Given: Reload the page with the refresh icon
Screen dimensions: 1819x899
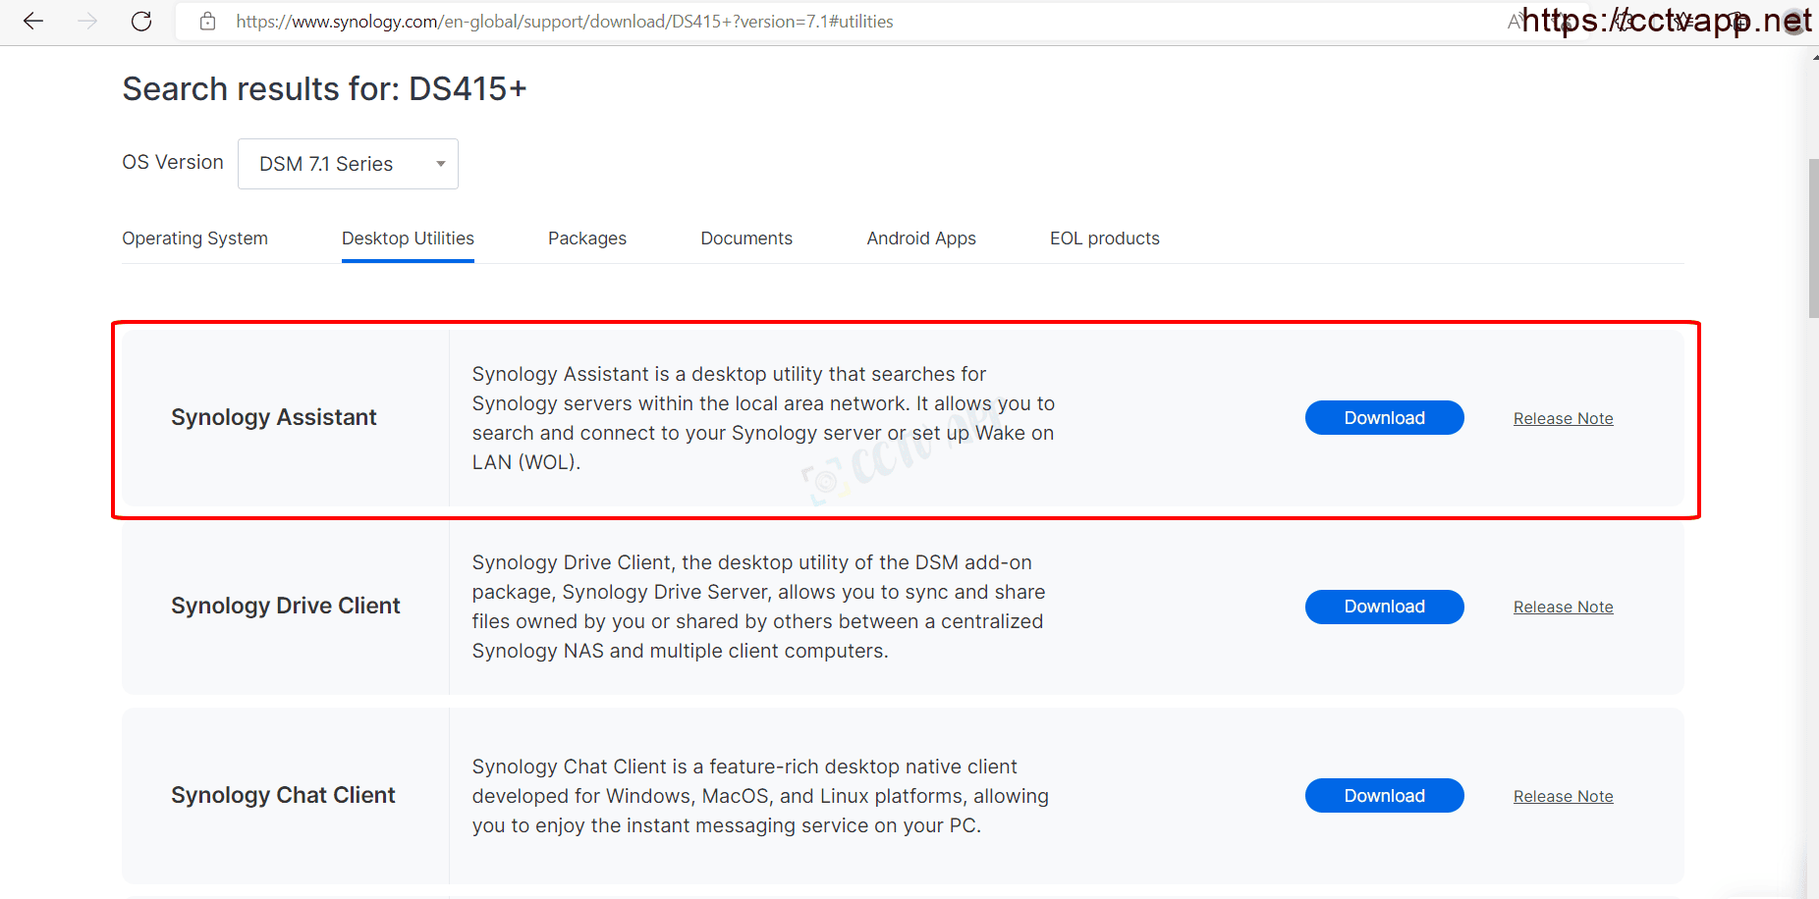Looking at the screenshot, I should (141, 22).
